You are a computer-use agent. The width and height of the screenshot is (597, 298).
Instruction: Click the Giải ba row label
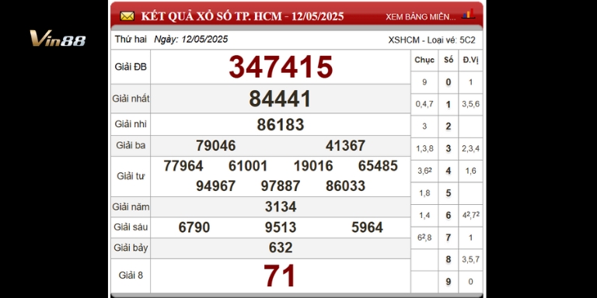pos(131,145)
